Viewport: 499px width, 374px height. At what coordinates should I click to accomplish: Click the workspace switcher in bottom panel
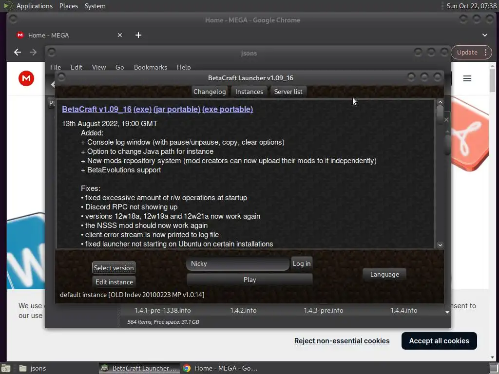(x=494, y=368)
